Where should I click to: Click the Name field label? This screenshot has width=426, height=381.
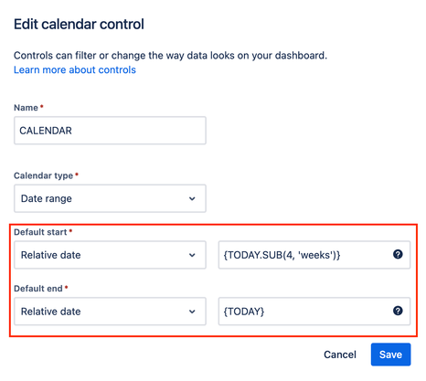pyautogui.click(x=26, y=108)
